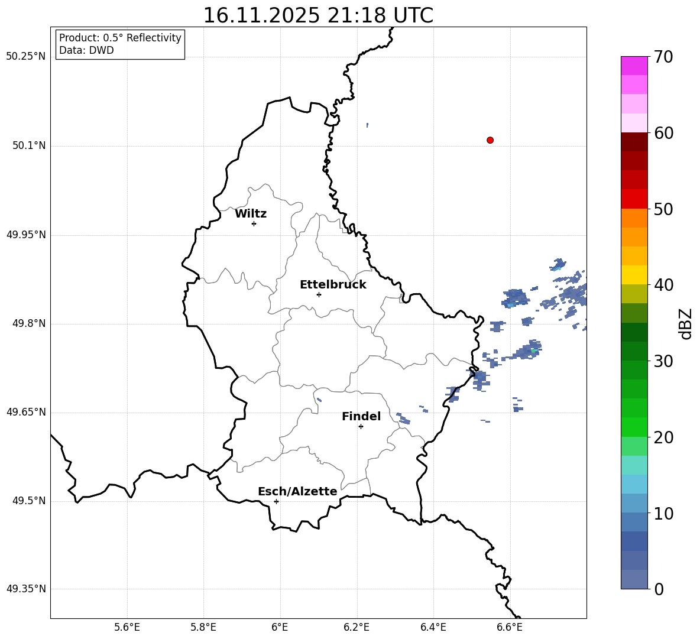The image size is (700, 639).
Task: Select the Wiltz city label
Action: point(251,214)
